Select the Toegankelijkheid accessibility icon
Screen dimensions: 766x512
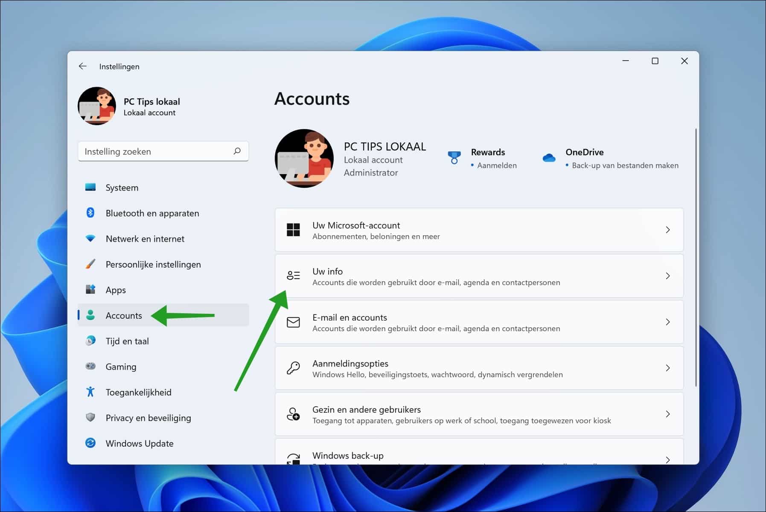(91, 392)
